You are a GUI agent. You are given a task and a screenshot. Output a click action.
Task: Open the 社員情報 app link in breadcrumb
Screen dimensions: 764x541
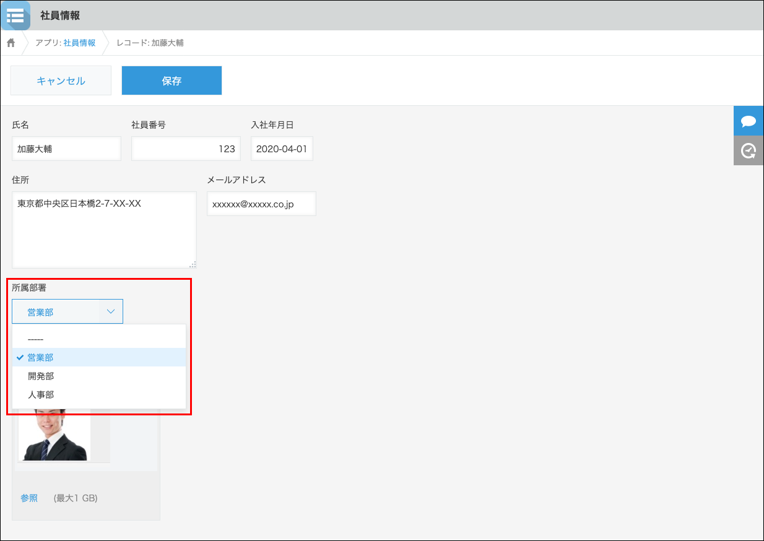79,43
